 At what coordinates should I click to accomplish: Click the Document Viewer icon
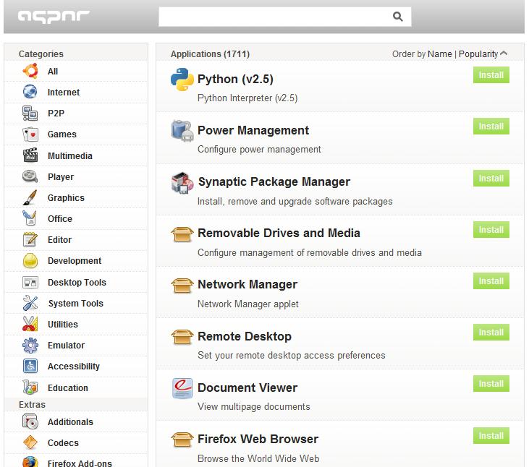[182, 388]
